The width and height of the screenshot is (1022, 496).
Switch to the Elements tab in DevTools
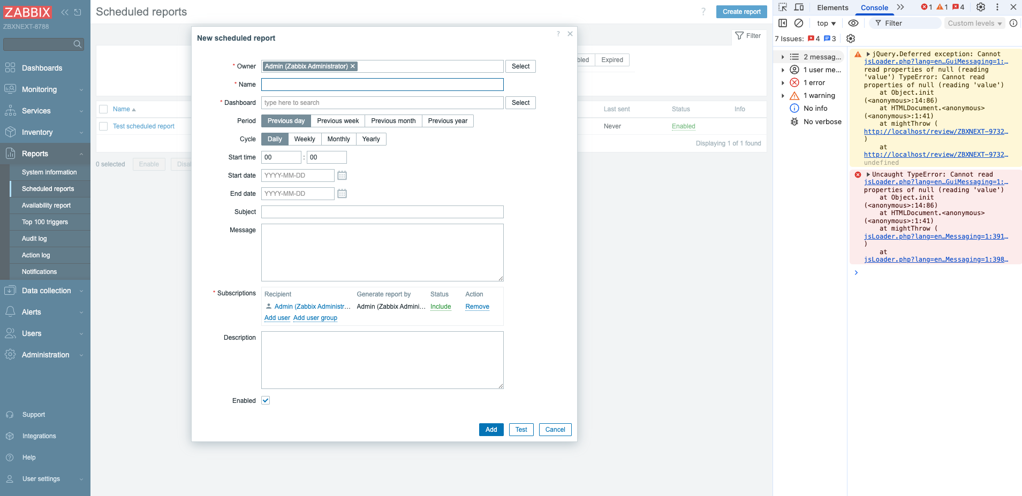832,7
